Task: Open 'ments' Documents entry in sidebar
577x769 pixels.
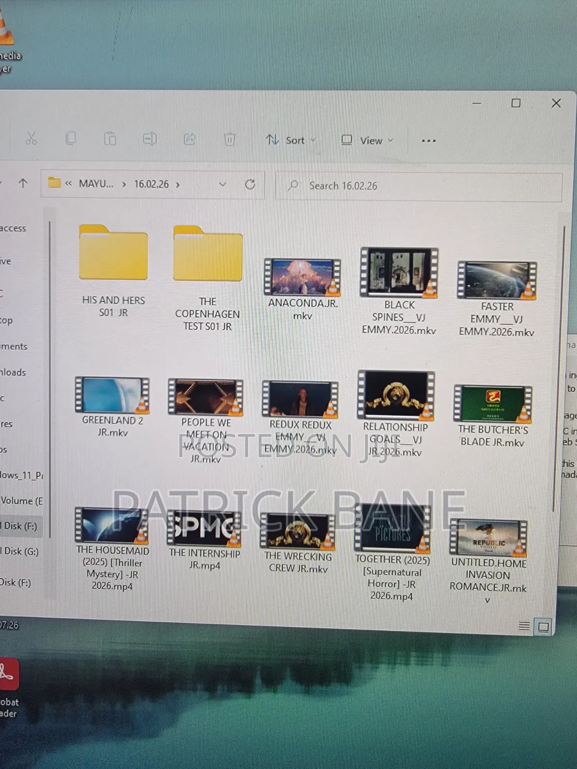Action: click(14, 346)
